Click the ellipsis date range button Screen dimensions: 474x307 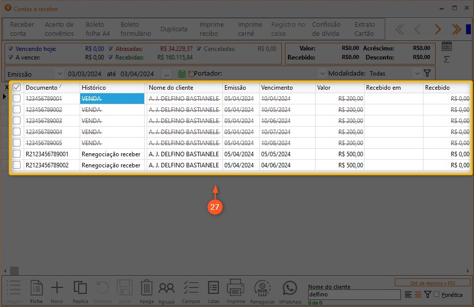pos(166,74)
